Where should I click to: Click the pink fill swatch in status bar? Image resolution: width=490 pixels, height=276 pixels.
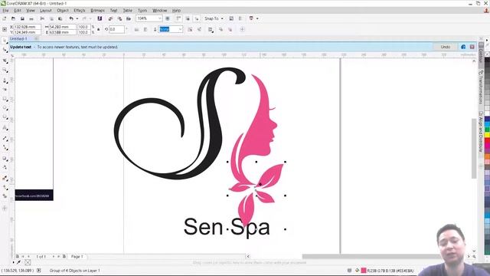pos(364,271)
